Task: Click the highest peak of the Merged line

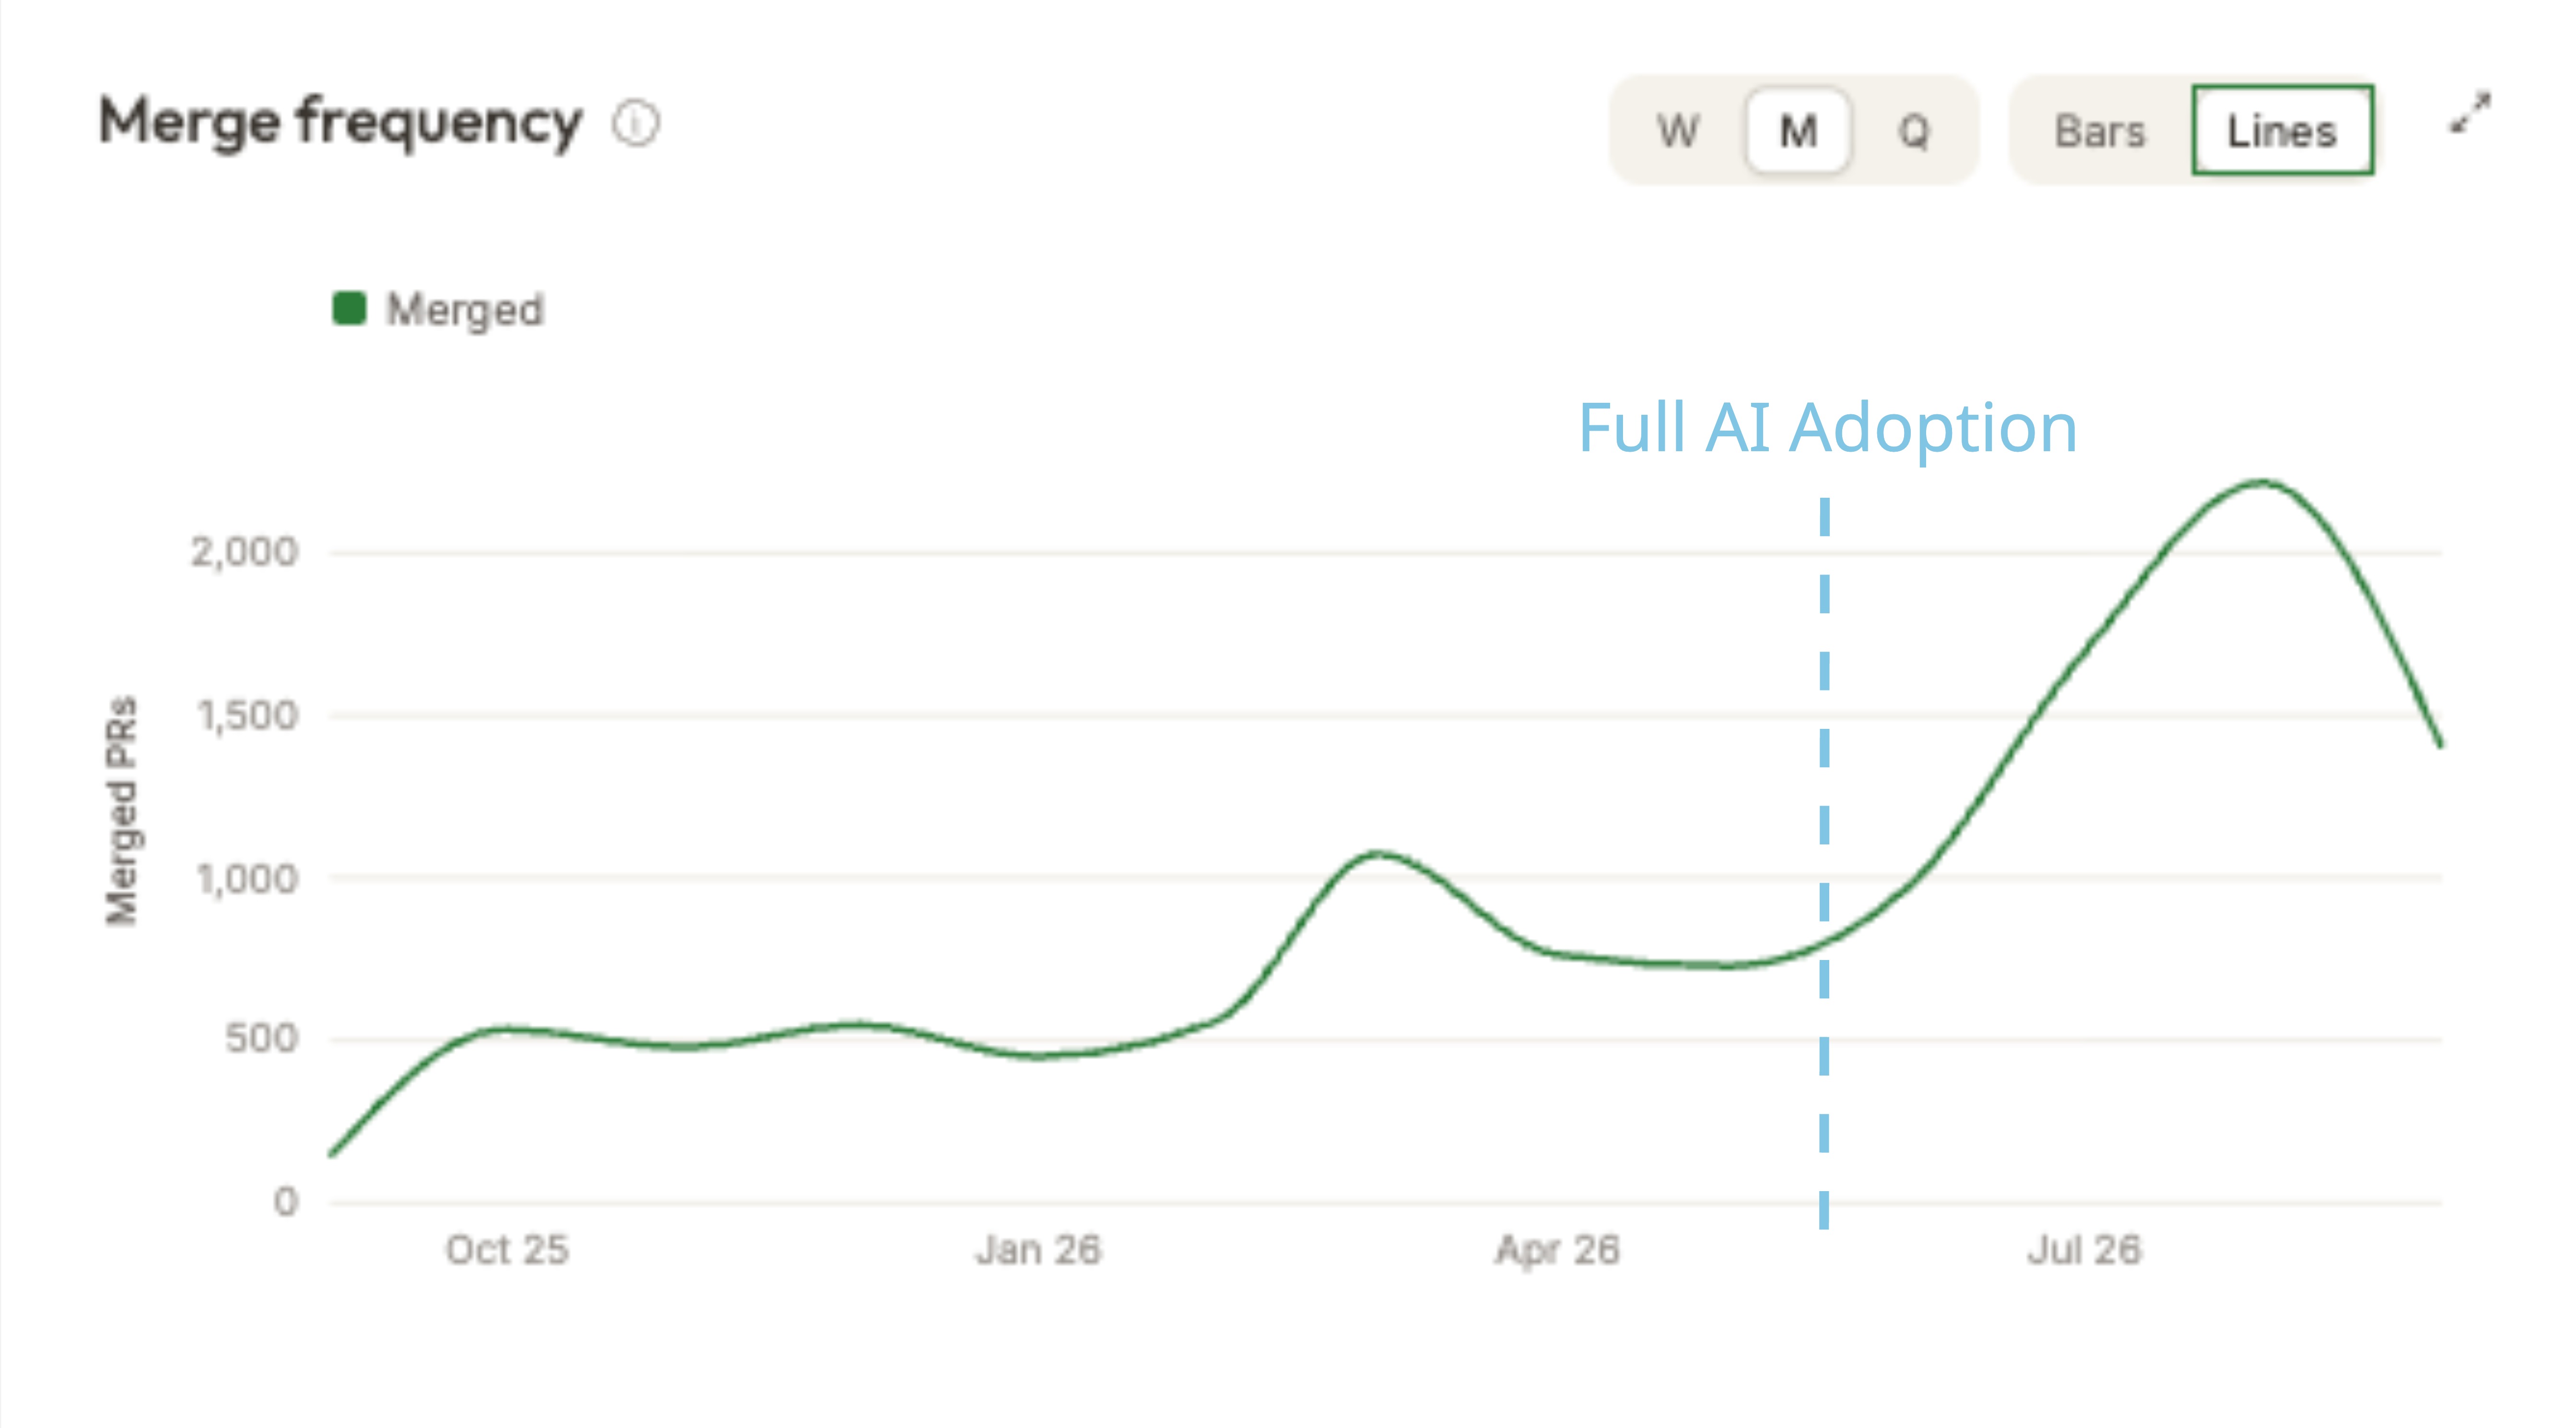Action: click(x=2262, y=483)
